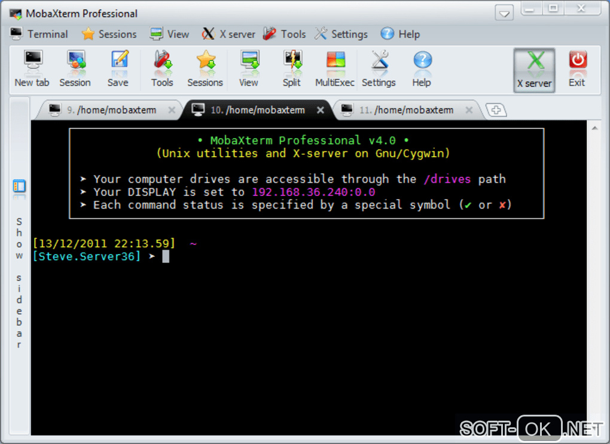610x444 pixels.
Task: Click the Help toolbar icon
Action: coord(422,69)
